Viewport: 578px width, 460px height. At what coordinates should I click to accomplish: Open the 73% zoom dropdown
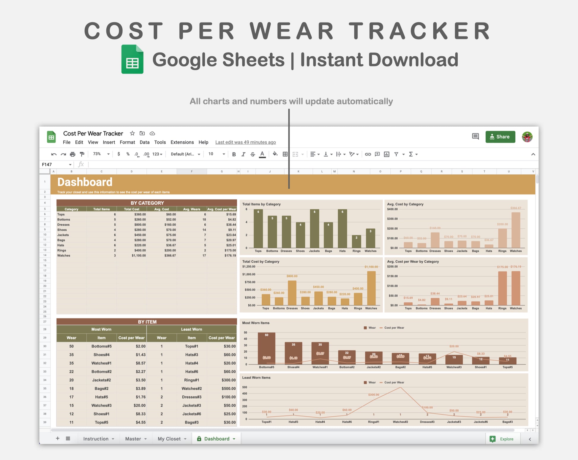tap(101, 154)
